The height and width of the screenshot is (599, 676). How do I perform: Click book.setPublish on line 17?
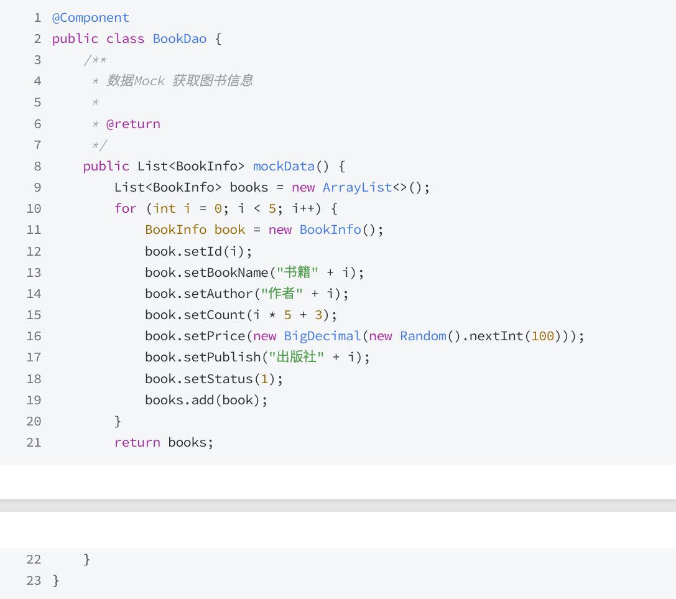[203, 357]
